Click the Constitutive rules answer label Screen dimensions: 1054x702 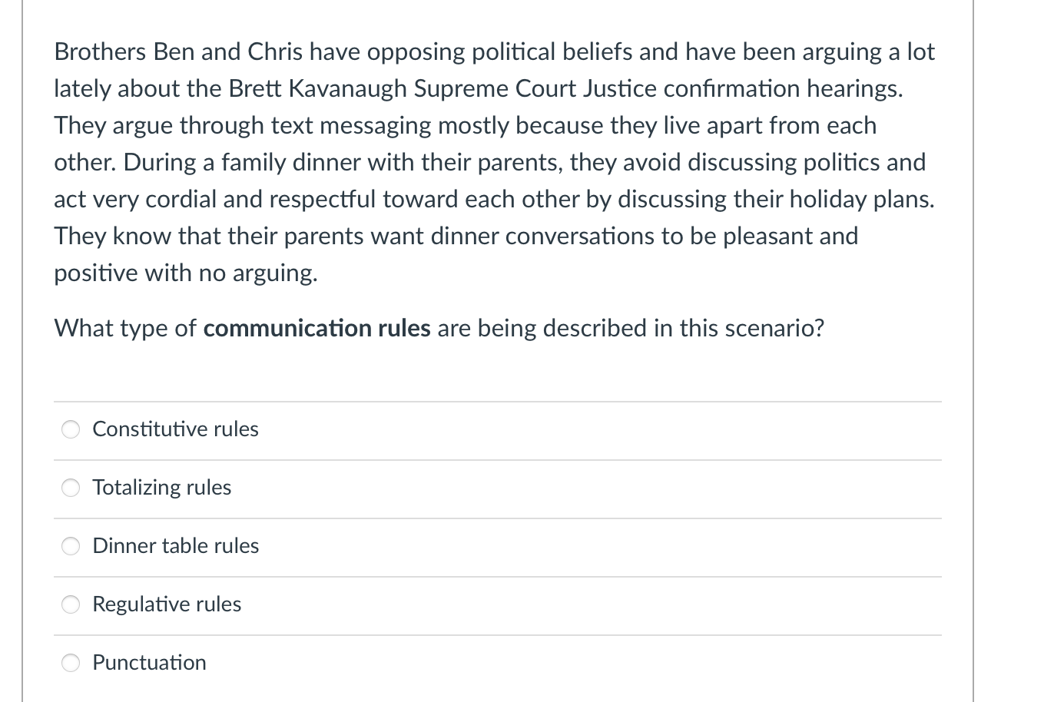coord(175,429)
